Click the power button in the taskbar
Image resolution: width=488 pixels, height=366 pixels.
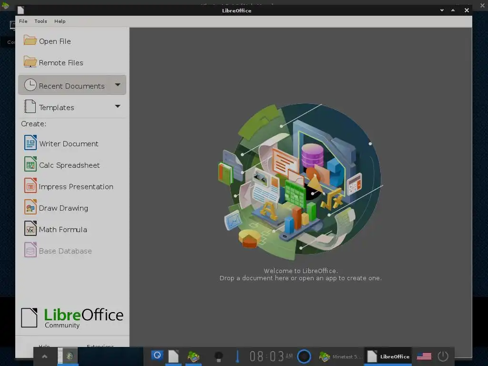[443, 356]
